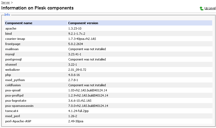Select the webalizer component row

[109, 70]
